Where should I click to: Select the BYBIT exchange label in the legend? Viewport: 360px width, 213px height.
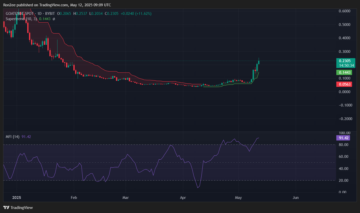pyautogui.click(x=50, y=14)
